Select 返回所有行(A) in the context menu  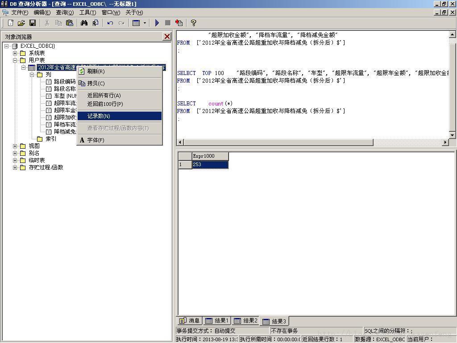tap(120, 96)
